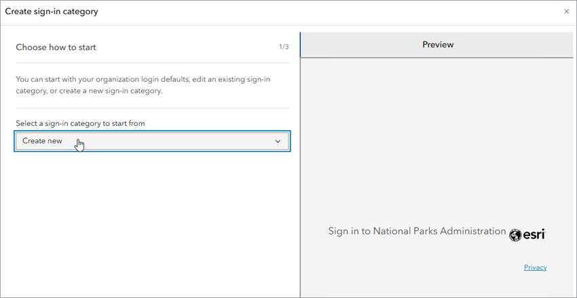The height and width of the screenshot is (298, 577).
Task: Click the divider line above the field label
Action: [153, 108]
